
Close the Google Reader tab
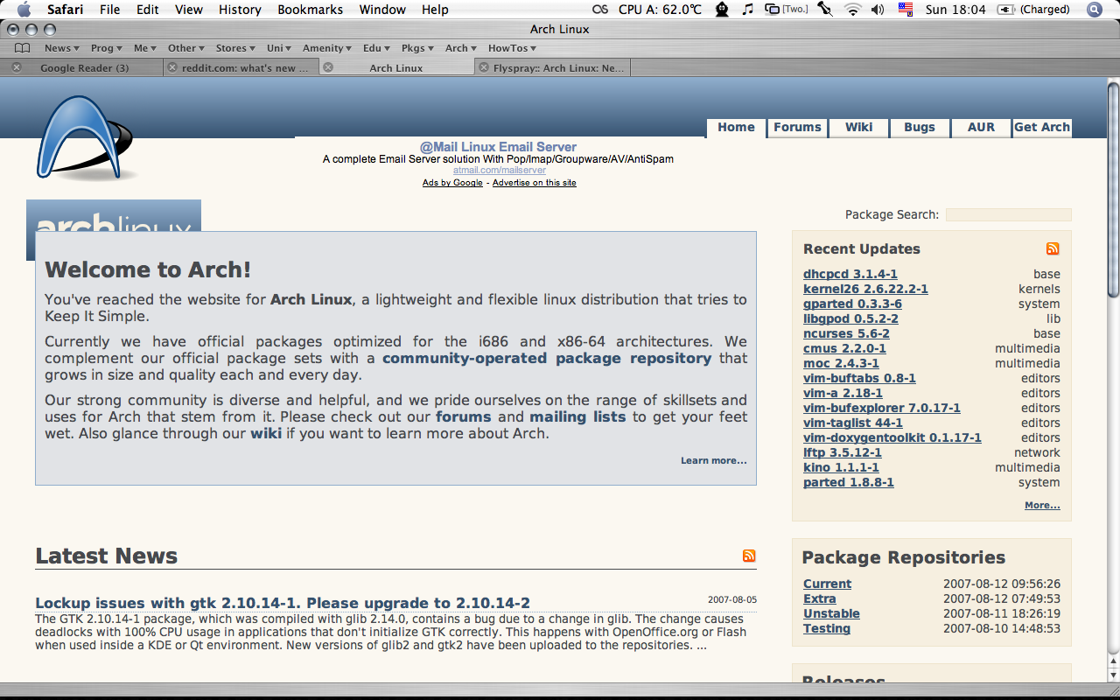pyautogui.click(x=17, y=67)
